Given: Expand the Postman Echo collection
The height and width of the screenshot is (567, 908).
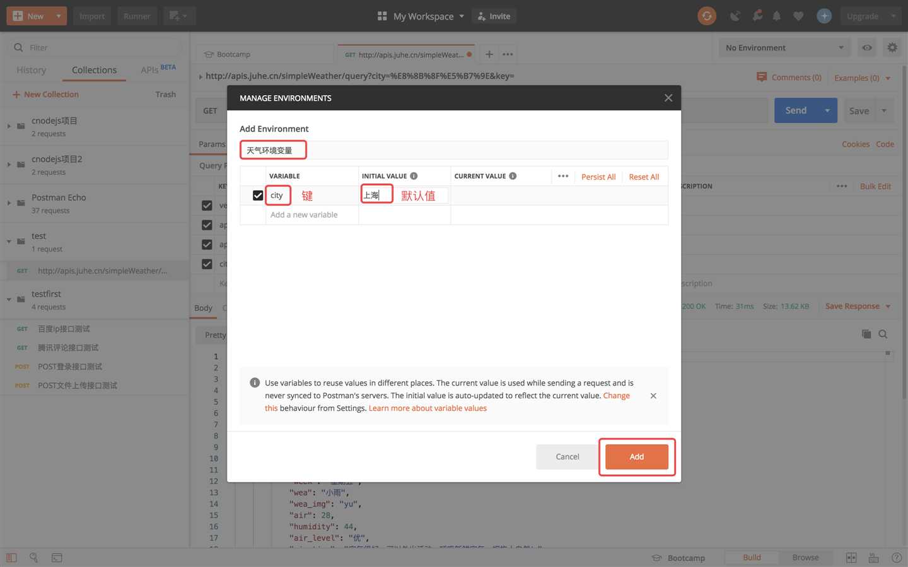Looking at the screenshot, I should click(x=9, y=203).
